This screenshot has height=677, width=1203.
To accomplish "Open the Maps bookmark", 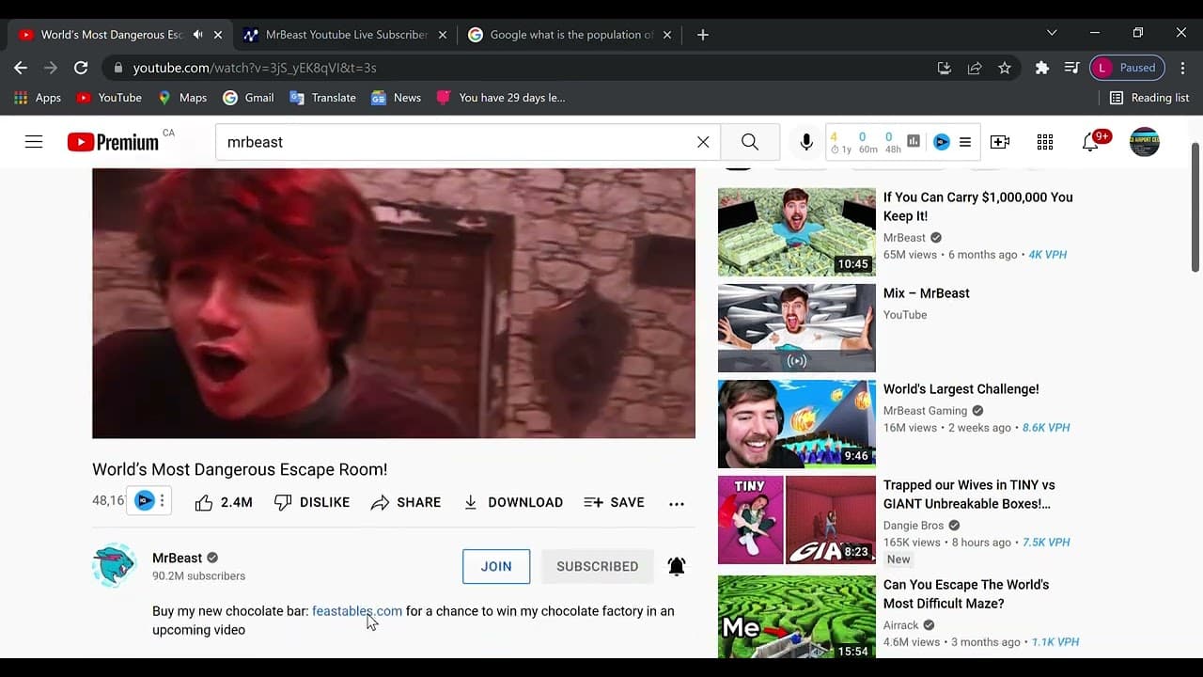I will 182,98.
